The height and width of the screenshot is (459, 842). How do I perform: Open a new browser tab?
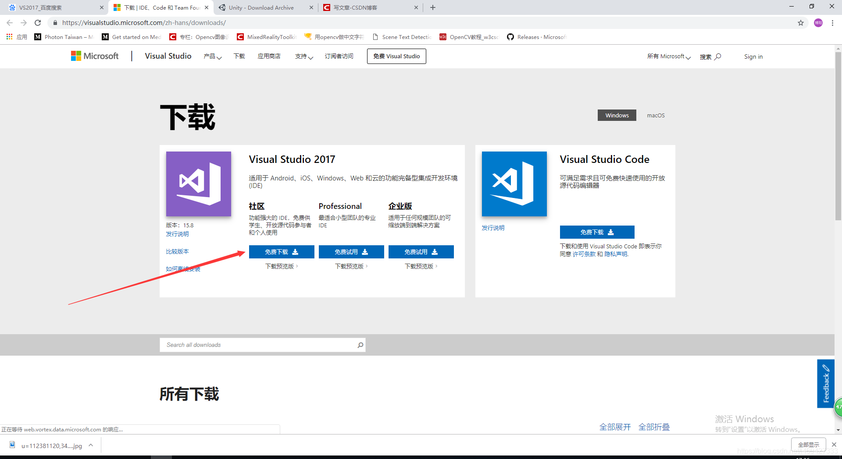click(x=433, y=7)
